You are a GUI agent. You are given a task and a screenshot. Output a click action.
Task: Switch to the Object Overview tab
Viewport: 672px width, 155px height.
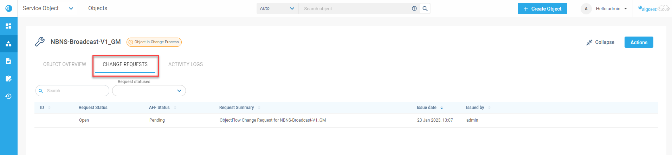click(x=65, y=64)
